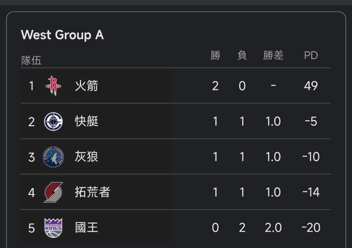Click the Rockets point differential 49

point(311,86)
